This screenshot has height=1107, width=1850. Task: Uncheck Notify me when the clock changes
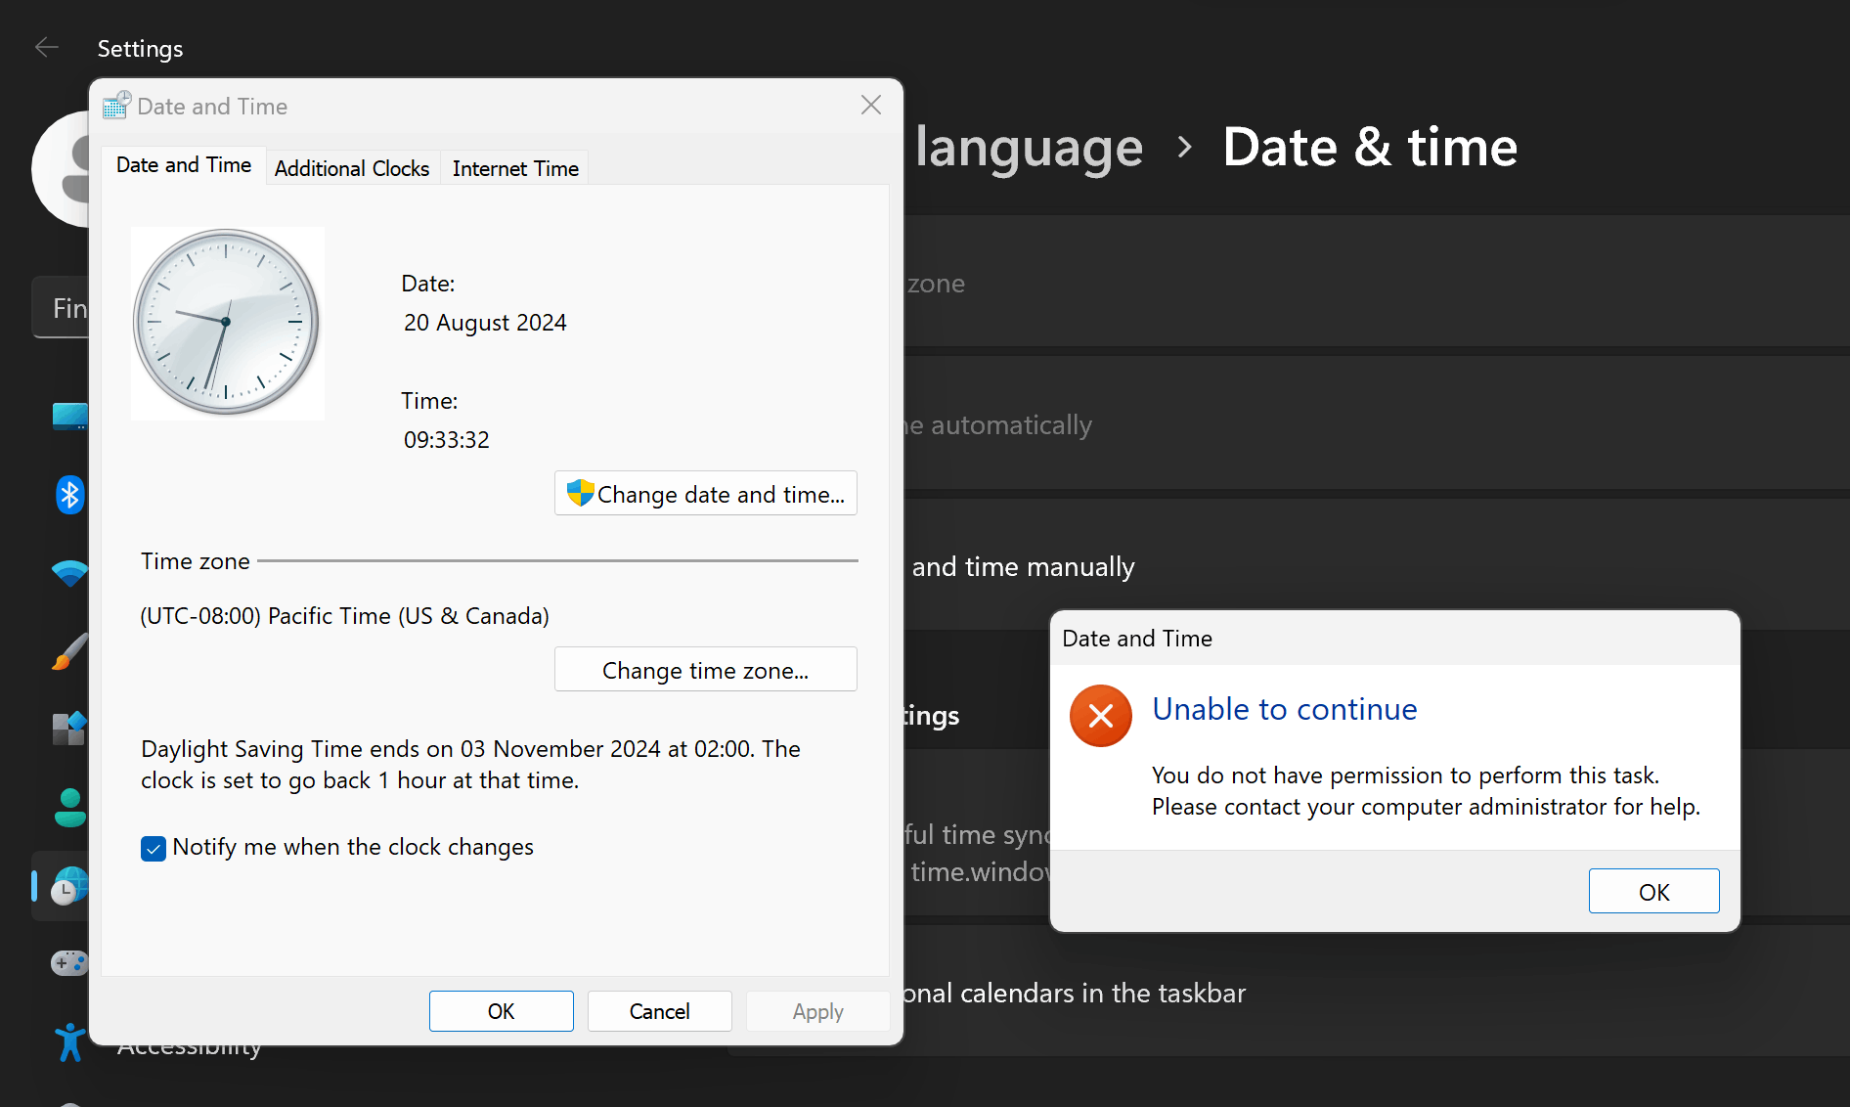tap(153, 848)
